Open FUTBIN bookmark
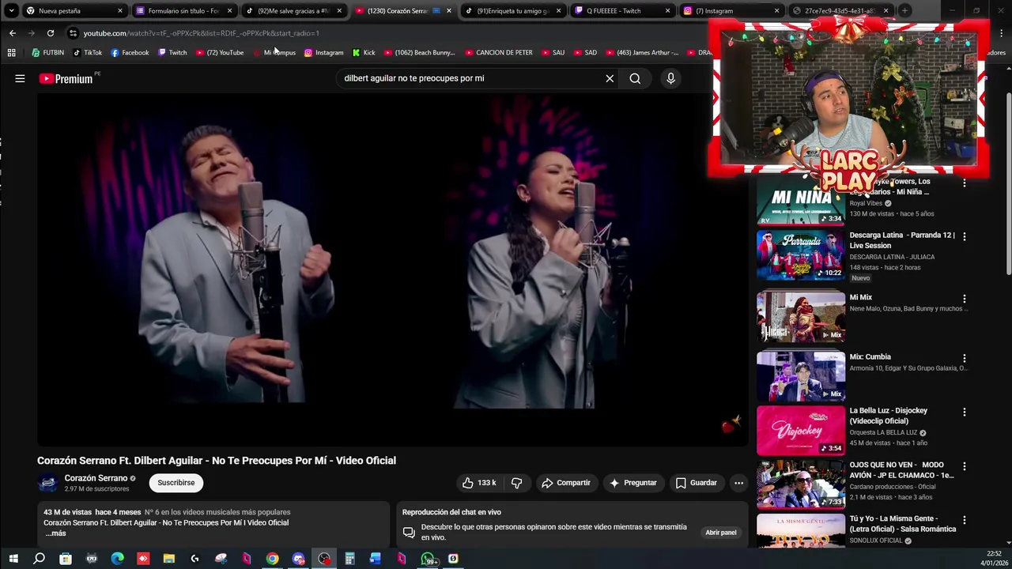The image size is (1012, 569). coord(47,53)
